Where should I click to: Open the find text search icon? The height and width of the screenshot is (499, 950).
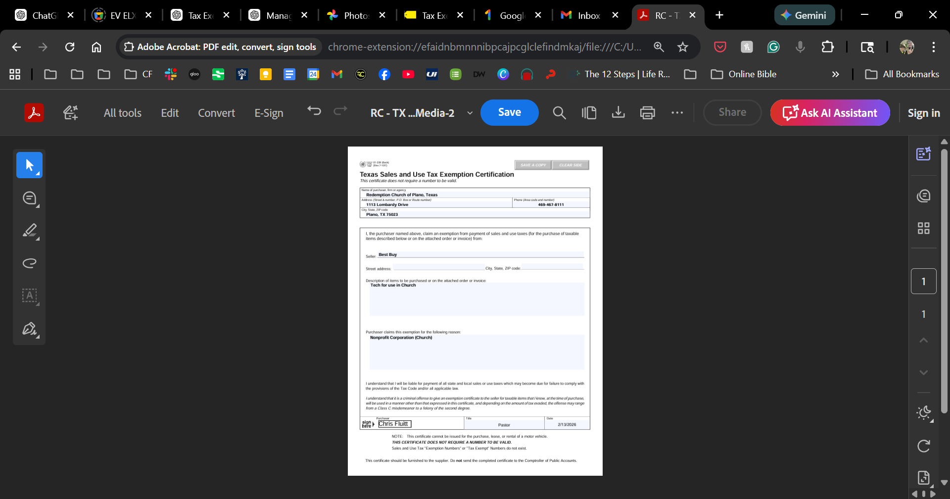coord(559,113)
